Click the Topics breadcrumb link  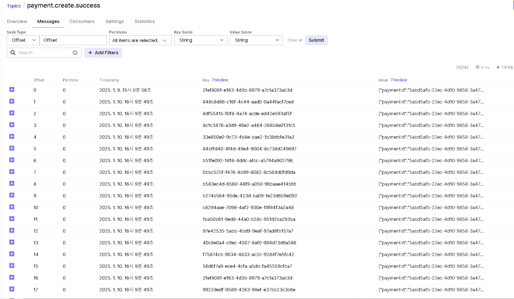tap(14, 6)
